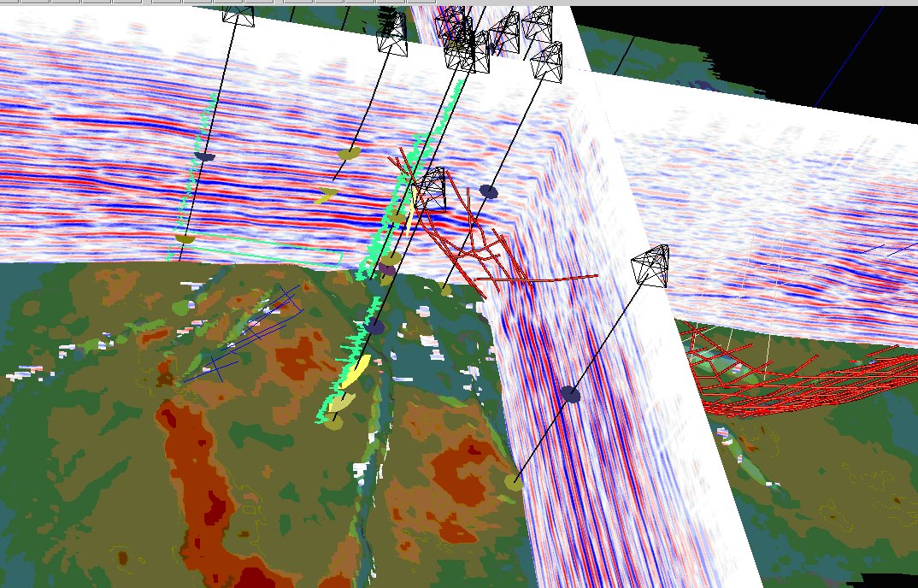The width and height of the screenshot is (918, 588).
Task: Click the isolated derrick on the right seismic section
Action: coord(650,266)
